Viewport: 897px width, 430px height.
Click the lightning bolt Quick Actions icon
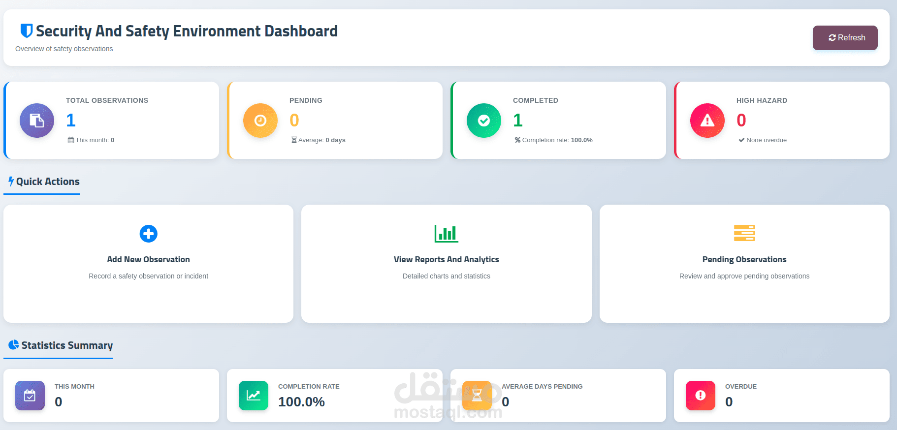coord(11,182)
